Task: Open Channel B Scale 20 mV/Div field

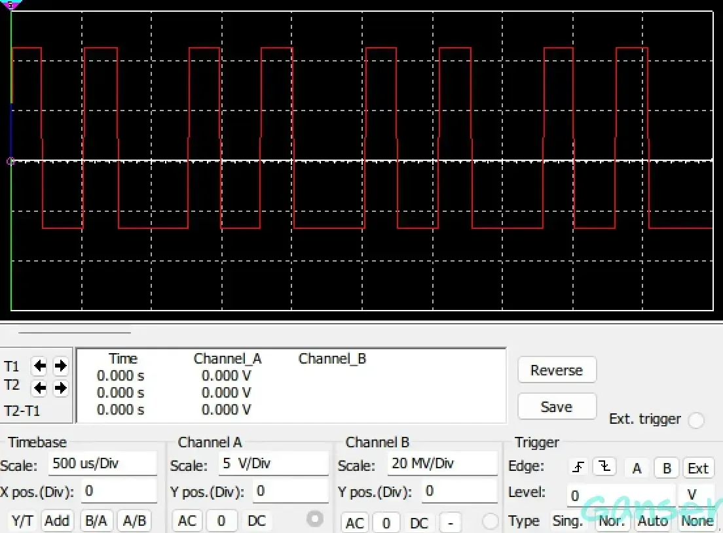Action: 441,464
